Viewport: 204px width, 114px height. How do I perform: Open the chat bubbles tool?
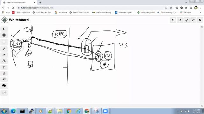4,86
